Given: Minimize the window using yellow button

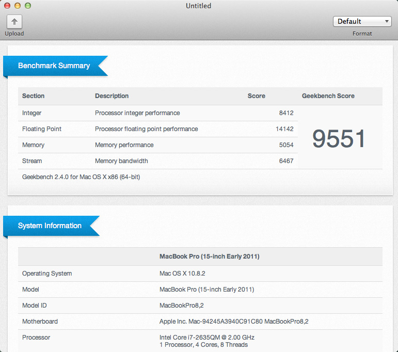Looking at the screenshot, I should click(18, 6).
